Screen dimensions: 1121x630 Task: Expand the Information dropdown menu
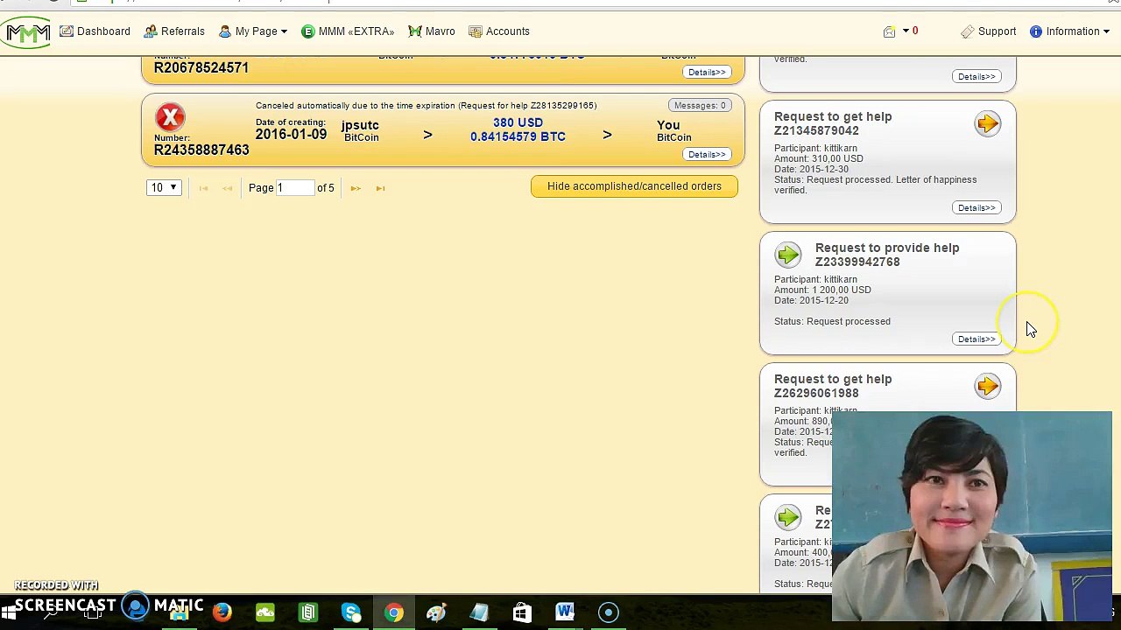pyautogui.click(x=1070, y=31)
